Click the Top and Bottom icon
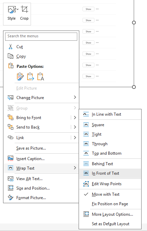This screenshot has width=147, height=231. click(86, 153)
